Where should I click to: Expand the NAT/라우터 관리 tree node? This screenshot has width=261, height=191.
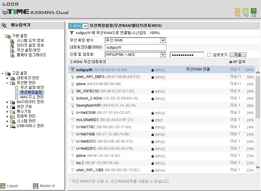(7, 102)
